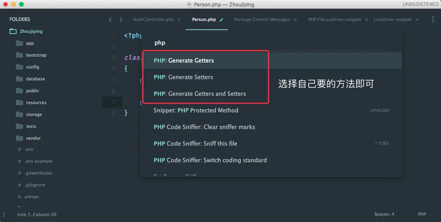Expand the vendor folder

click(x=33, y=138)
